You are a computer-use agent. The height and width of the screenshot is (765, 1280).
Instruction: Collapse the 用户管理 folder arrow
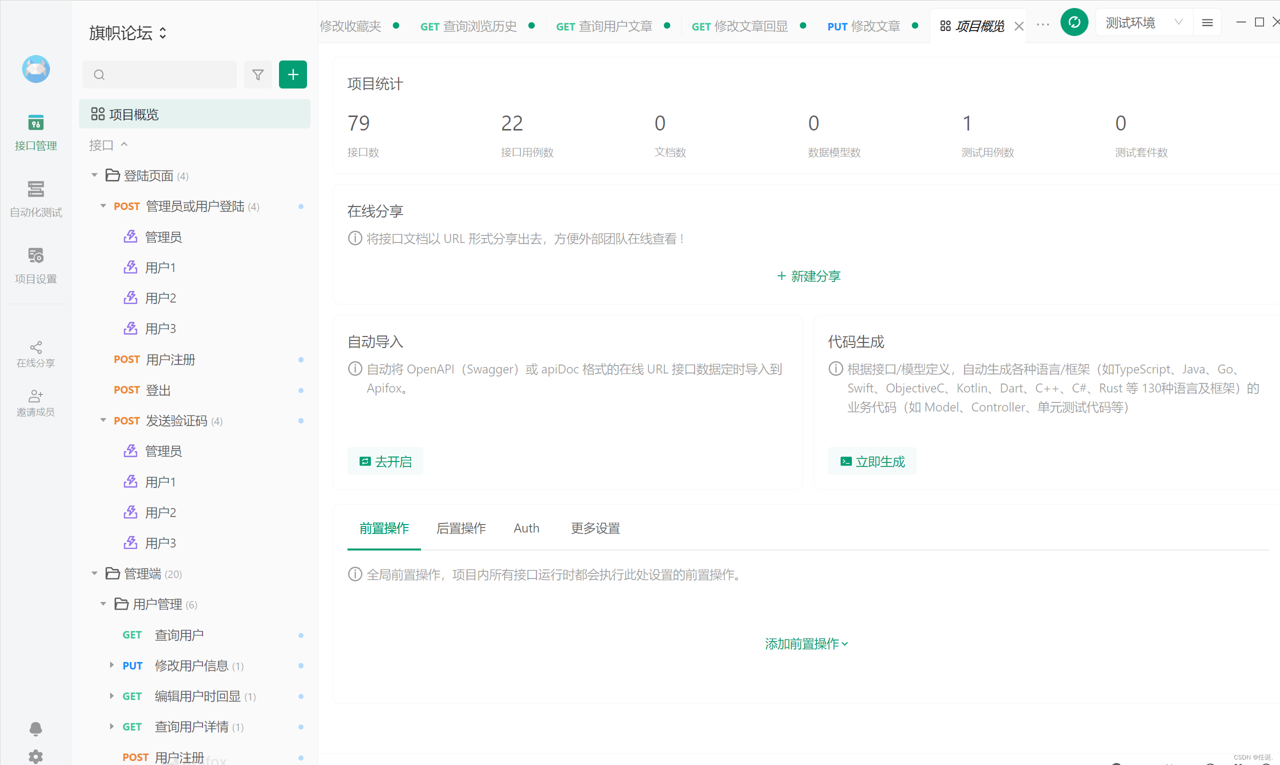[x=103, y=603]
